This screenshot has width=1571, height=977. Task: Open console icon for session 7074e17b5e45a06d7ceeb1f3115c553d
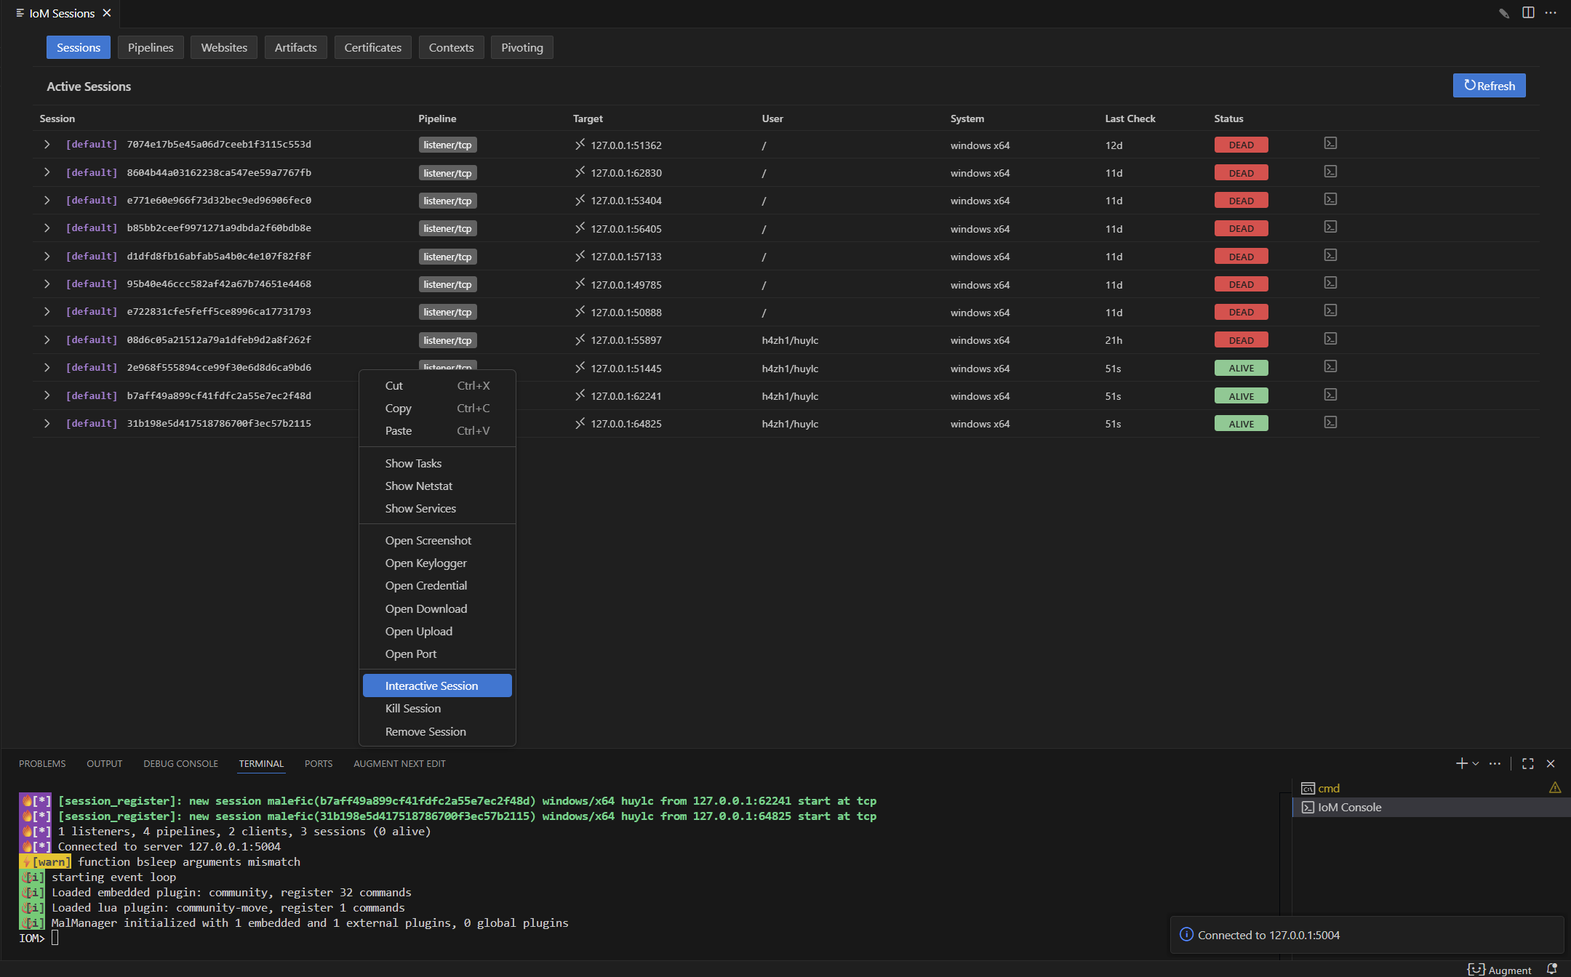coord(1330,143)
